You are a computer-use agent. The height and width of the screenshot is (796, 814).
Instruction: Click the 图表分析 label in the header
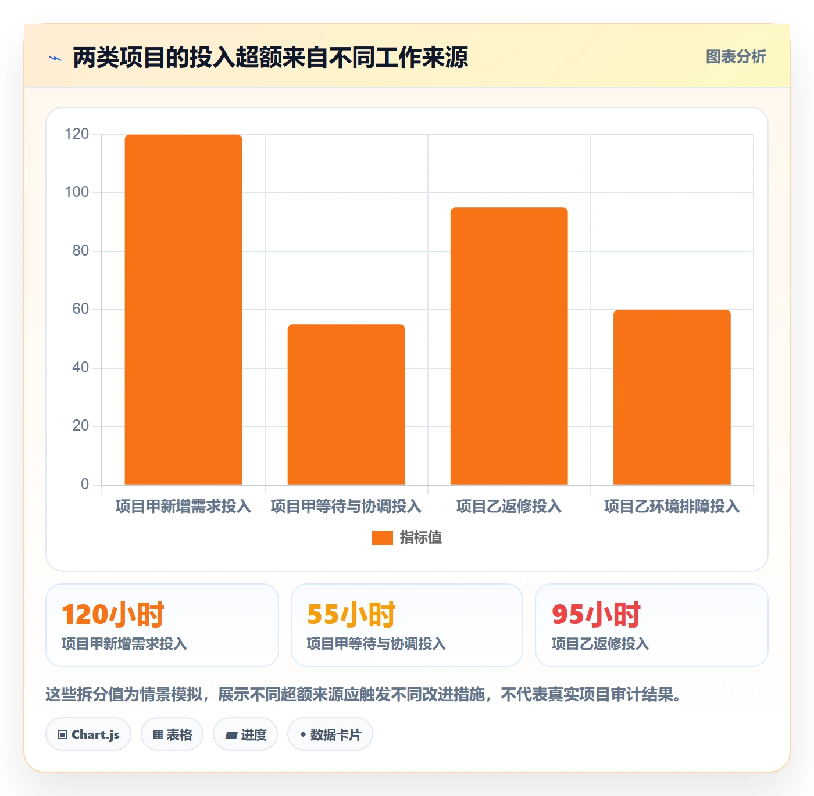click(736, 57)
